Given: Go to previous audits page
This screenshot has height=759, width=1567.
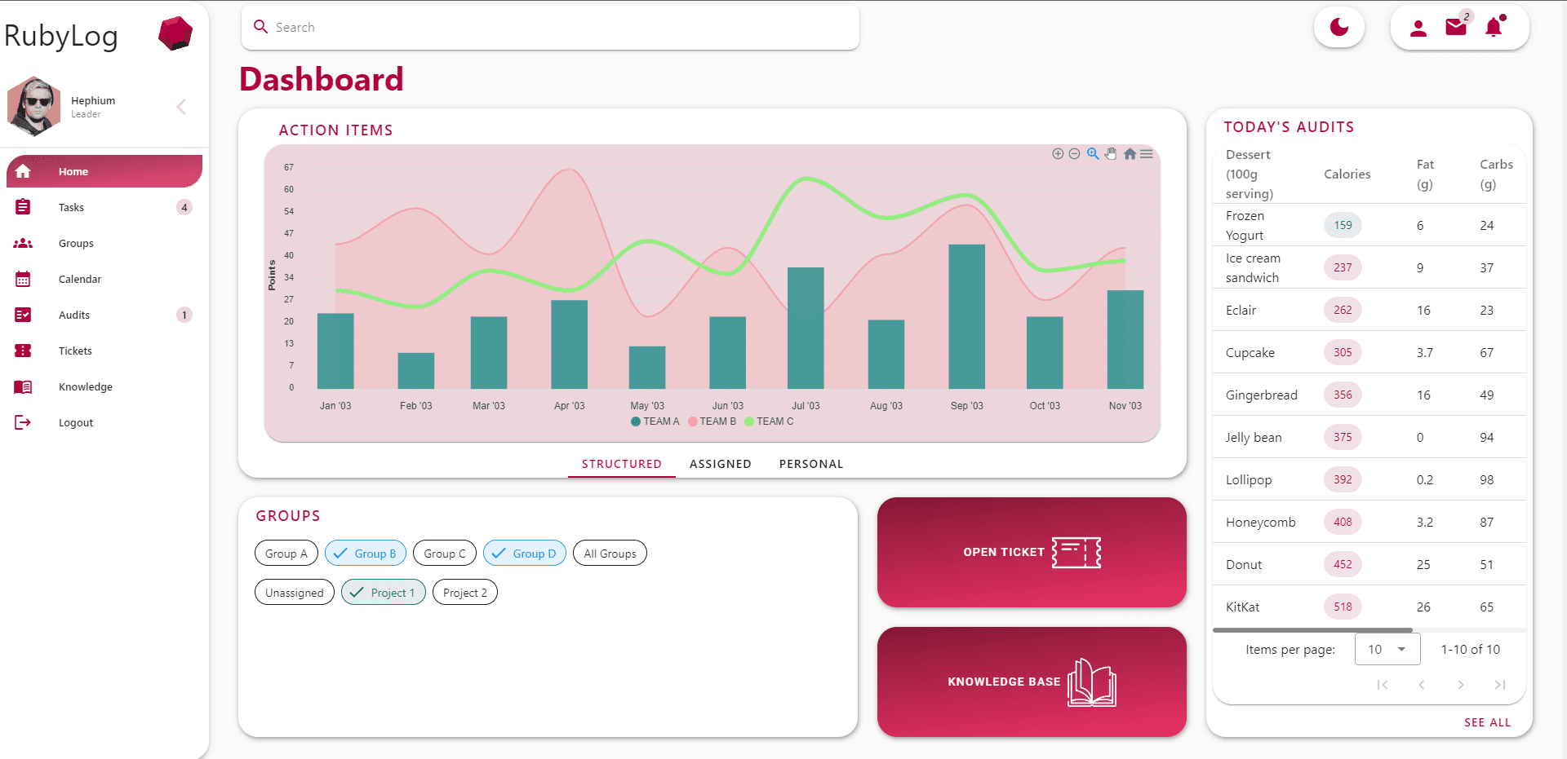Looking at the screenshot, I should pyautogui.click(x=1422, y=685).
